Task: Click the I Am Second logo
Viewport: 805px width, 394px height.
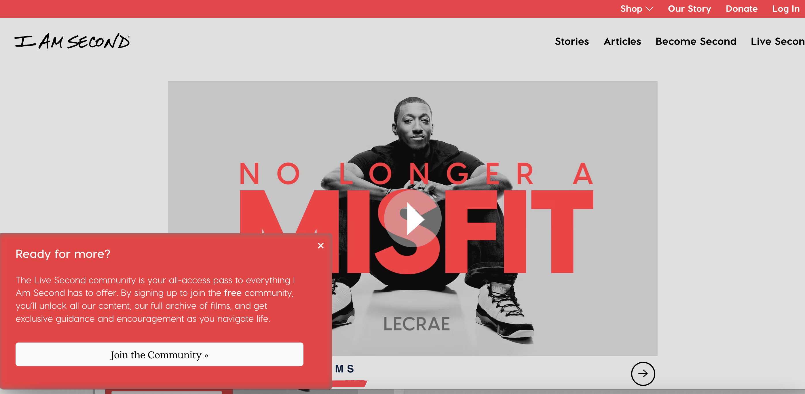Action: [72, 41]
